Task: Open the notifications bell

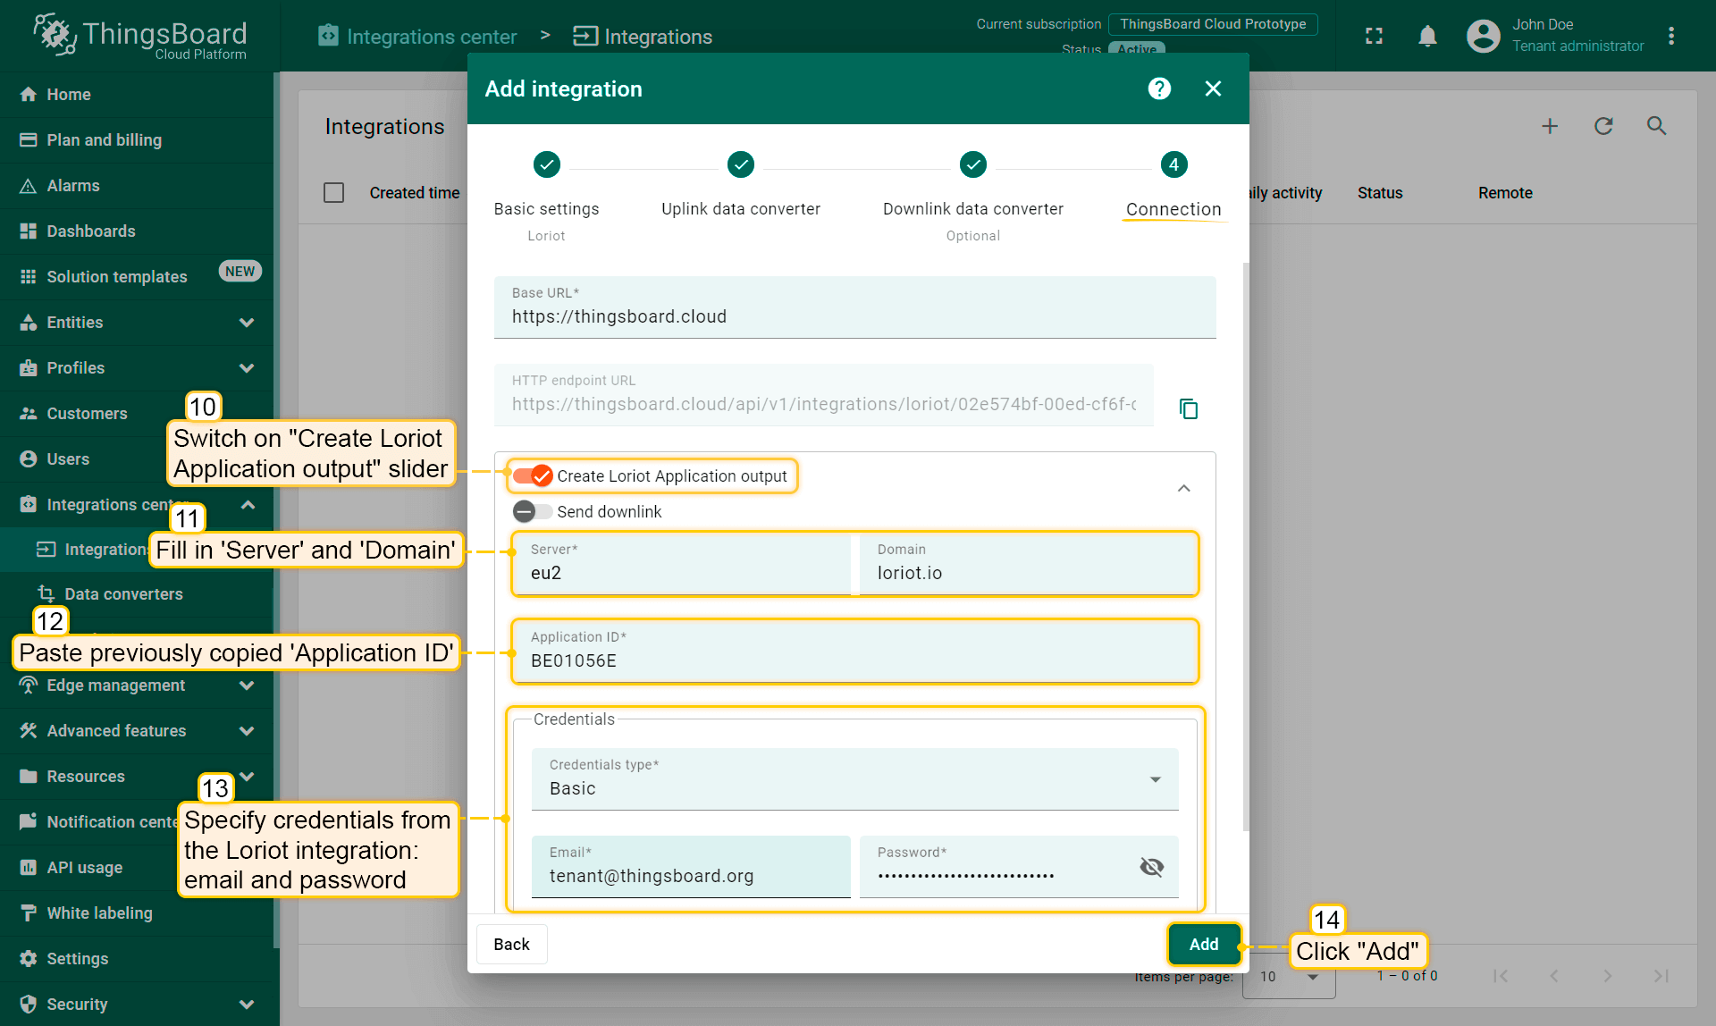Action: 1427,36
